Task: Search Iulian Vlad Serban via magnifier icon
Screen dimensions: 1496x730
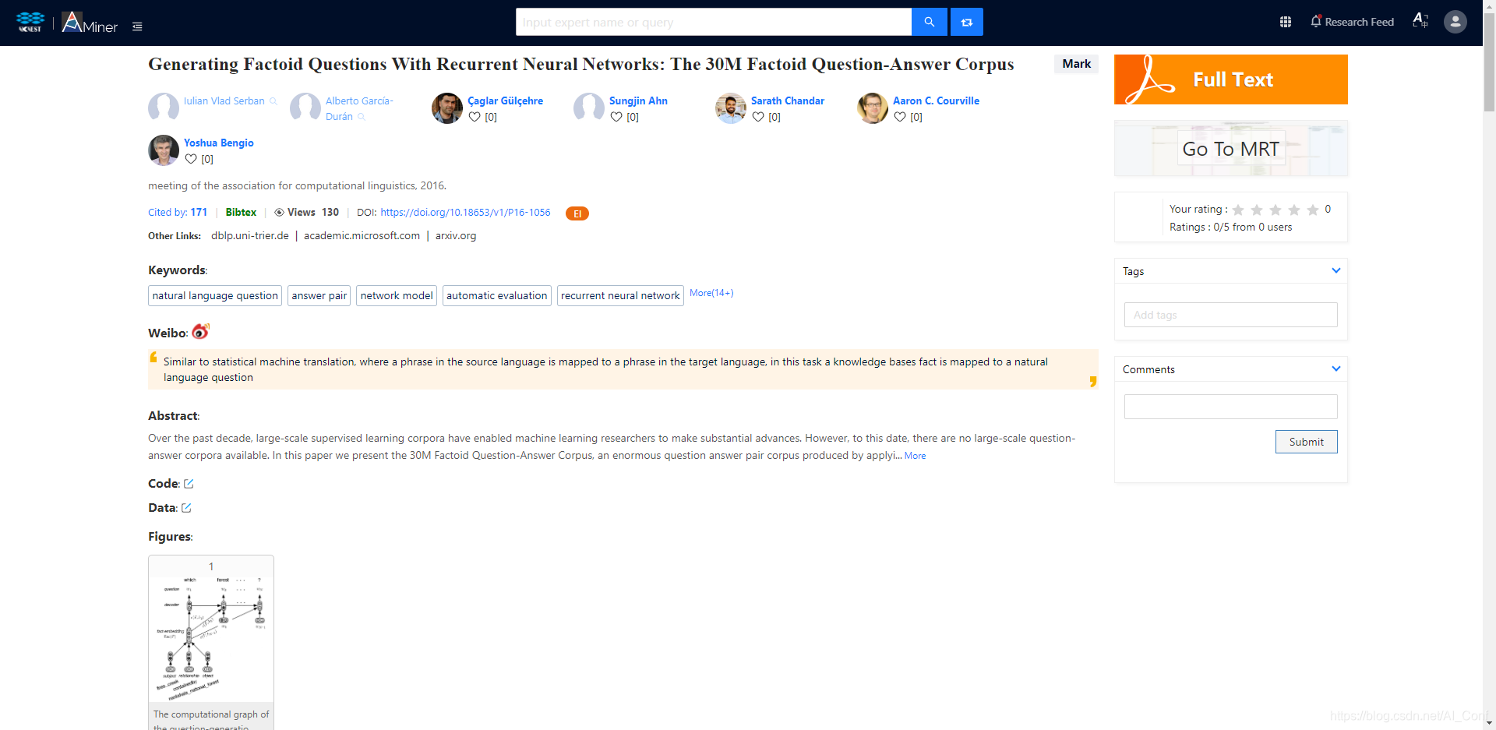Action: pyautogui.click(x=273, y=101)
